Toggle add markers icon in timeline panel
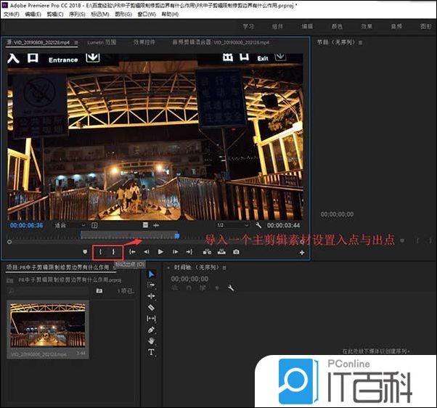 217,288
